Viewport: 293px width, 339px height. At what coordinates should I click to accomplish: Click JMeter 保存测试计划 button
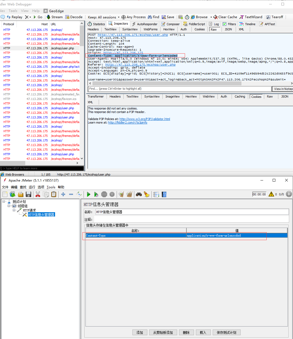point(227,332)
